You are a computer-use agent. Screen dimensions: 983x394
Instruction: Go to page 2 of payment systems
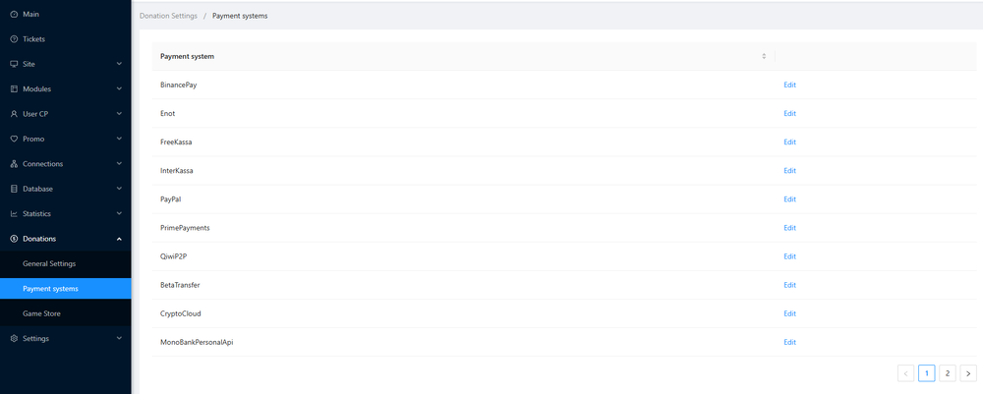pos(948,373)
